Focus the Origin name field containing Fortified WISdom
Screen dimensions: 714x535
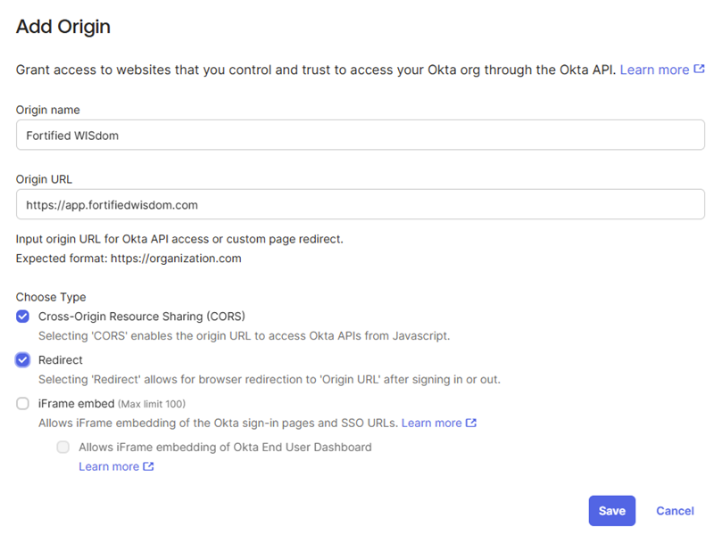[361, 136]
